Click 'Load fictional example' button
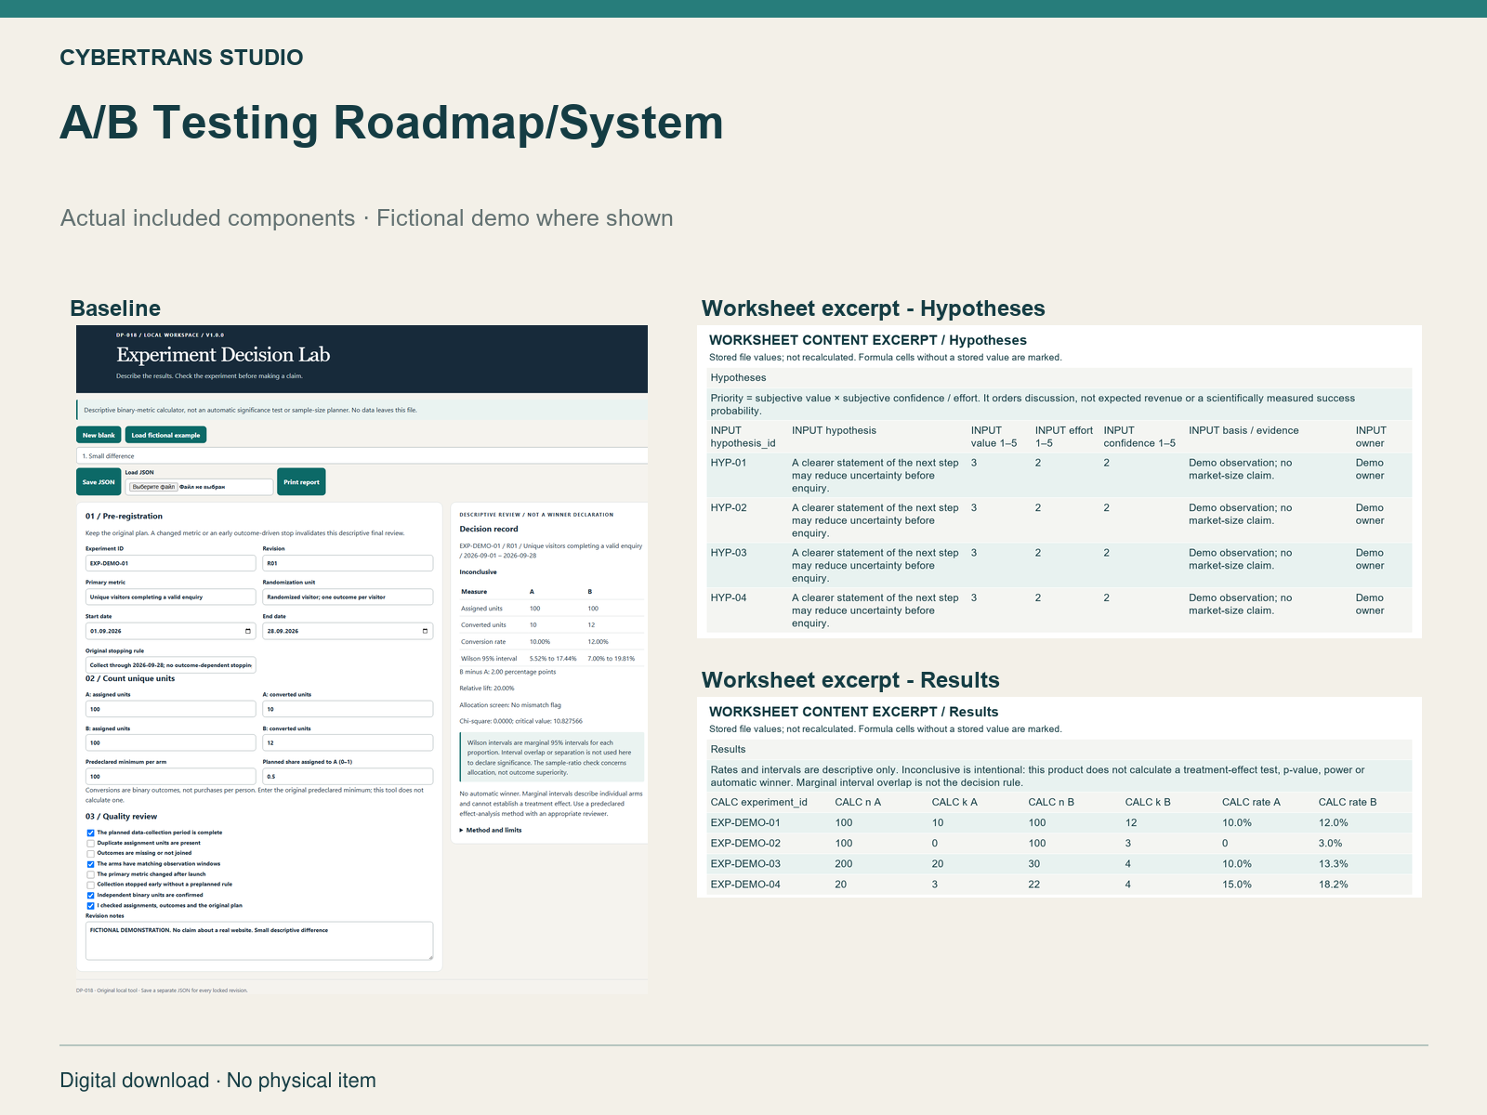Screen dimensions: 1487x1115 pos(165,435)
